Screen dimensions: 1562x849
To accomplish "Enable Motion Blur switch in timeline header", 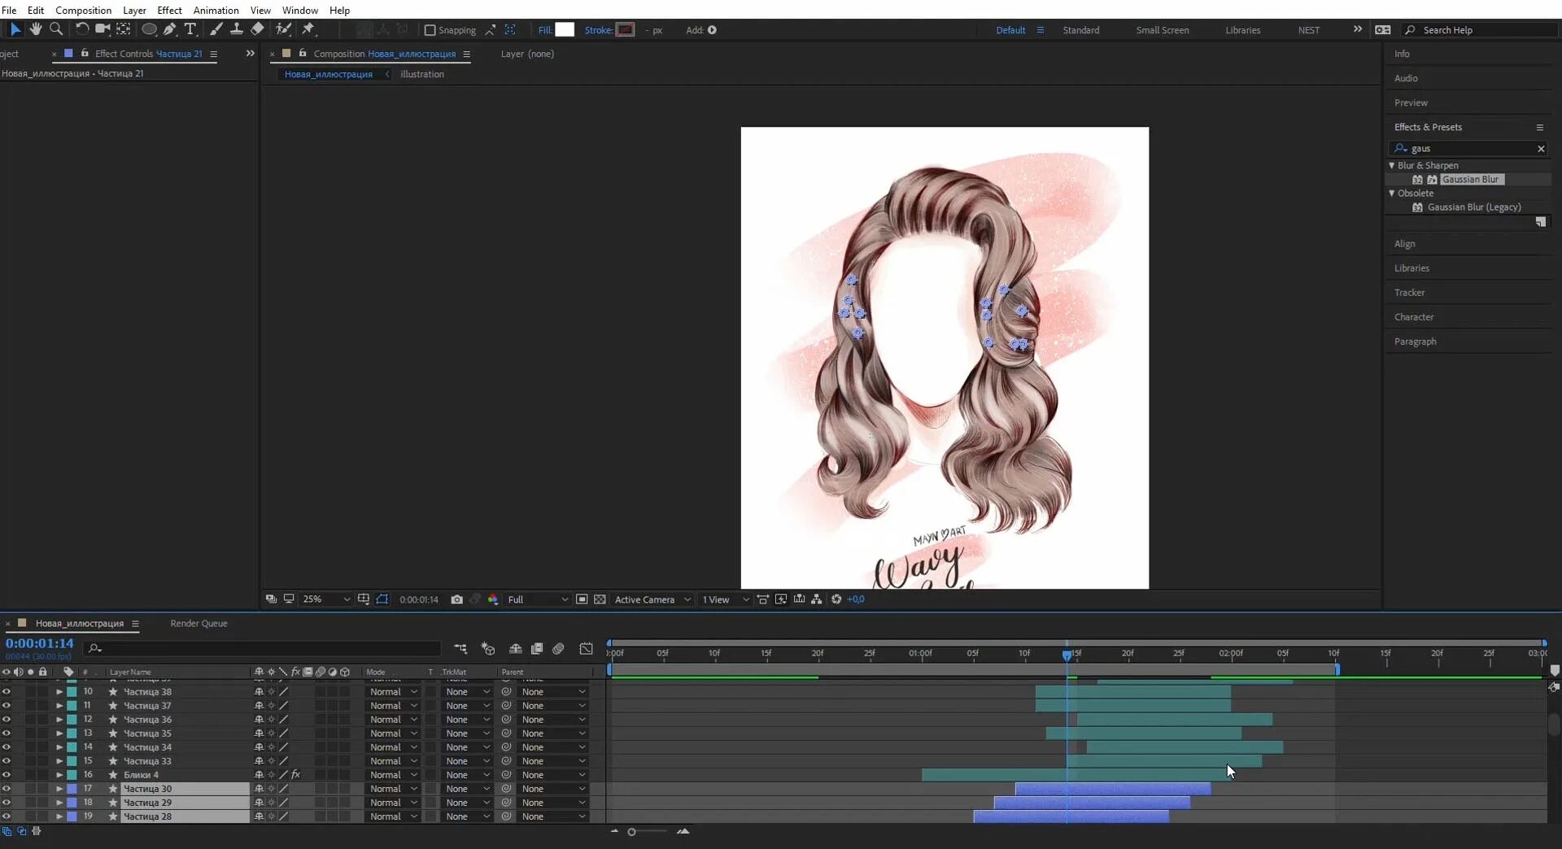I will tap(558, 648).
